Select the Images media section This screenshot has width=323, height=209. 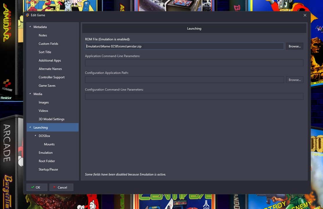coord(44,102)
